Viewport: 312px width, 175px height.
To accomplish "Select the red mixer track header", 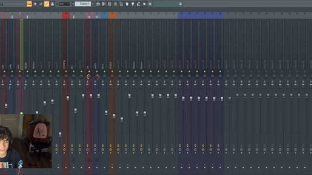I will 66,15.
